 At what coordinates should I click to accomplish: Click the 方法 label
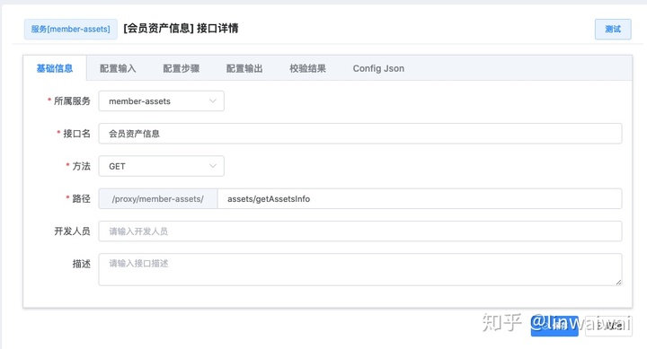[81, 166]
